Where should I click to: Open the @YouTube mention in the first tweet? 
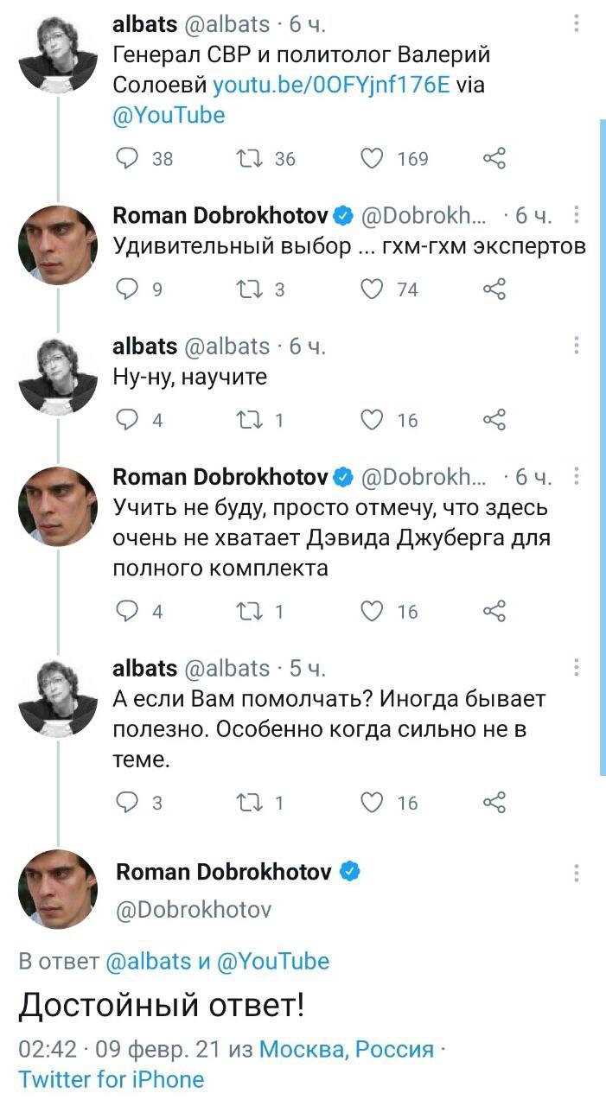click(x=169, y=115)
